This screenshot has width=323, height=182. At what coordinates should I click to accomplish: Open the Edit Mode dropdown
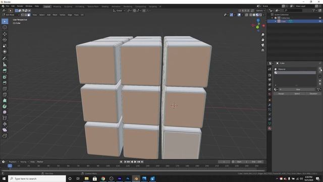coord(11,15)
